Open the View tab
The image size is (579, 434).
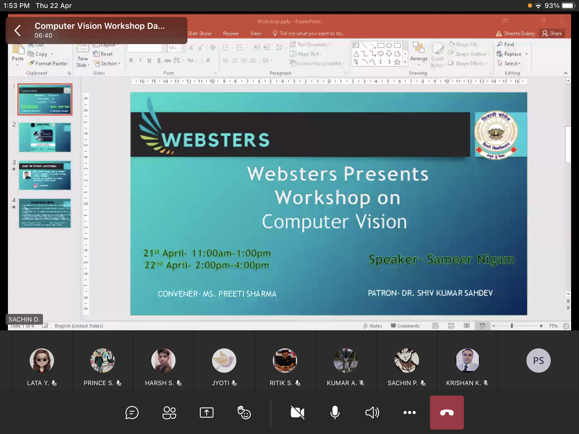click(255, 33)
